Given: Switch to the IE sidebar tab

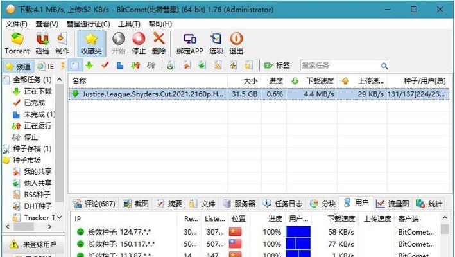Looking at the screenshot, I should pos(46,66).
